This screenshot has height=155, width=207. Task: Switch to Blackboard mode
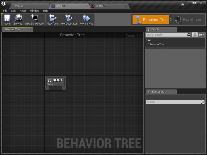click(188, 20)
